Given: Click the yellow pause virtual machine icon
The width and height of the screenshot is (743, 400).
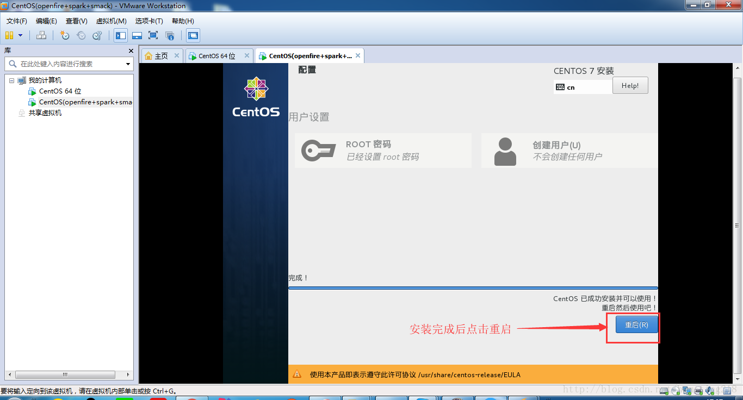Looking at the screenshot, I should click(9, 35).
